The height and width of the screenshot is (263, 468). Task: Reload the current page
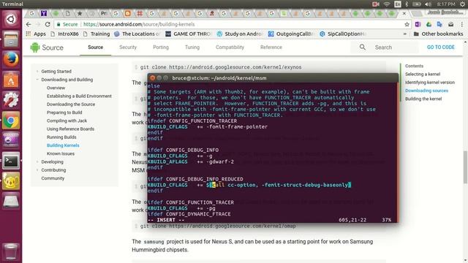[x=48, y=24]
